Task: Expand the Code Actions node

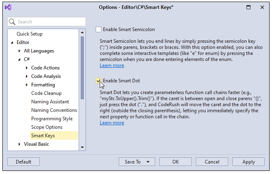Action: (x=27, y=68)
